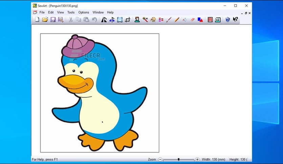Open a file with folder icon
This screenshot has height=164, width=283.
point(45,20)
